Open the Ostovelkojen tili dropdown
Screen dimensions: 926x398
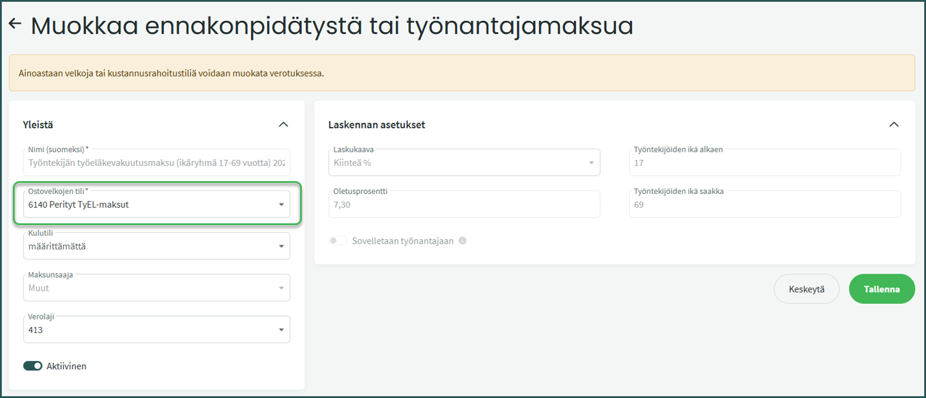click(156, 205)
